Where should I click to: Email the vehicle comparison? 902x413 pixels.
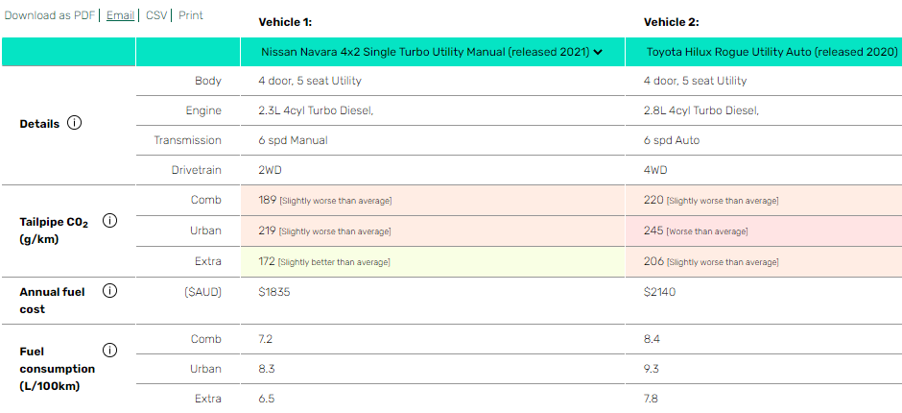click(x=120, y=15)
